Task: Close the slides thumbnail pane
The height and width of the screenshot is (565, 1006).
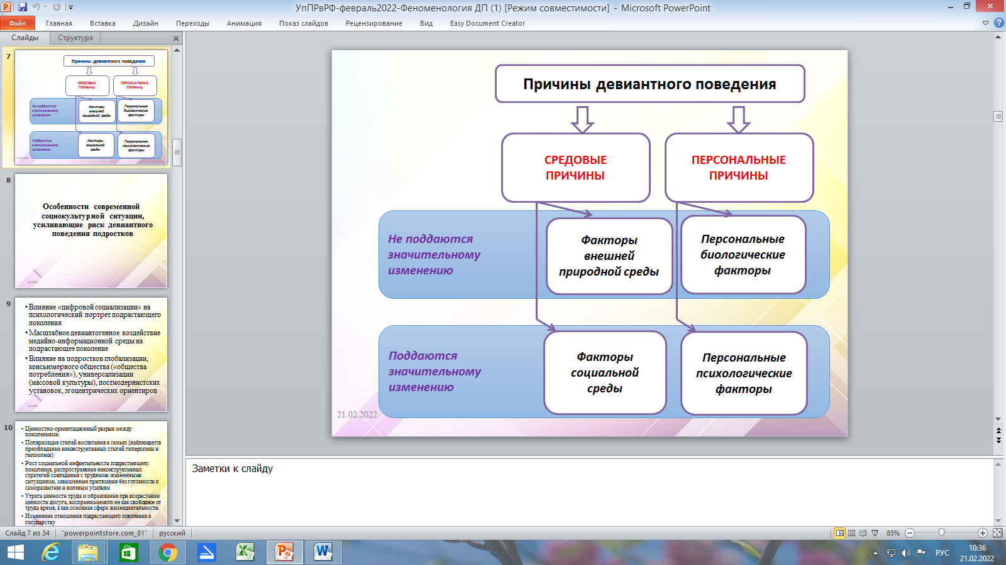Action: [x=176, y=38]
